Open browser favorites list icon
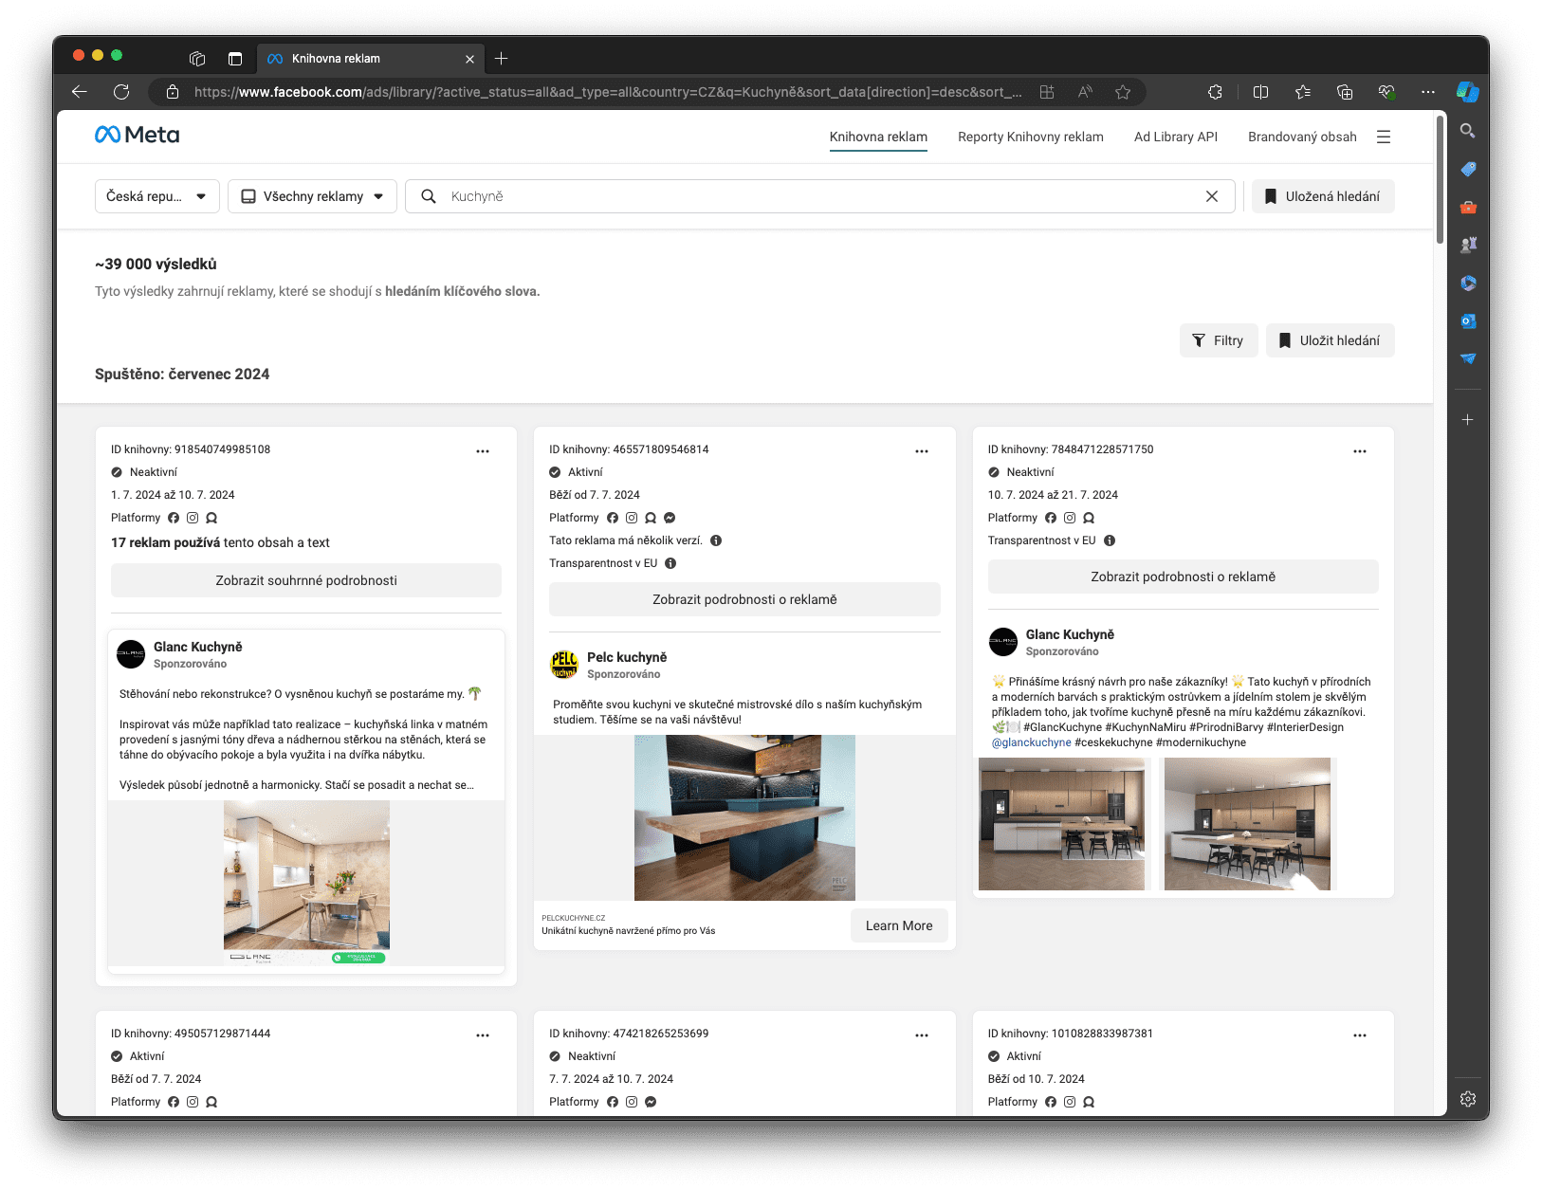The height and width of the screenshot is (1190, 1542). (x=1303, y=92)
